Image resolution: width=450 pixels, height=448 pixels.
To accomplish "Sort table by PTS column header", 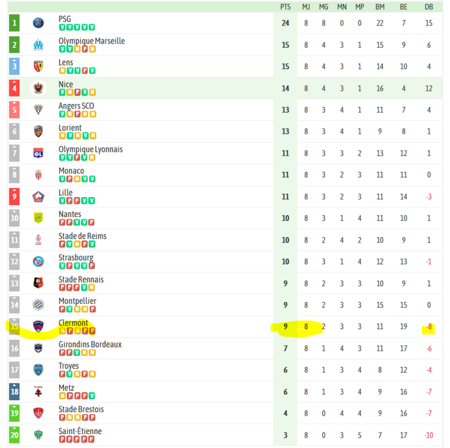I will (285, 7).
